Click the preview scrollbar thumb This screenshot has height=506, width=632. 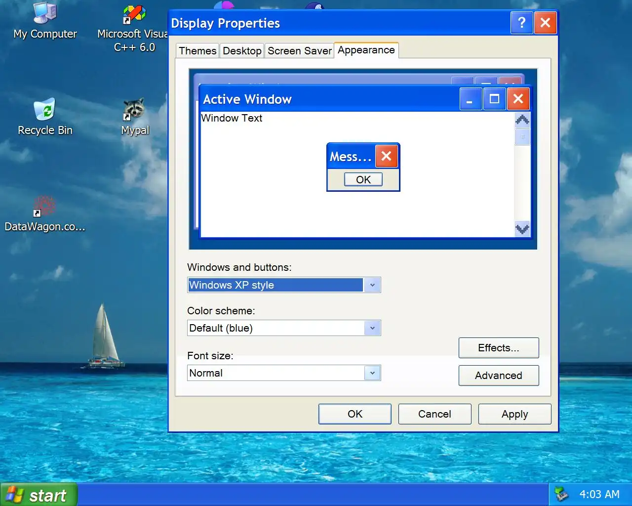click(522, 136)
